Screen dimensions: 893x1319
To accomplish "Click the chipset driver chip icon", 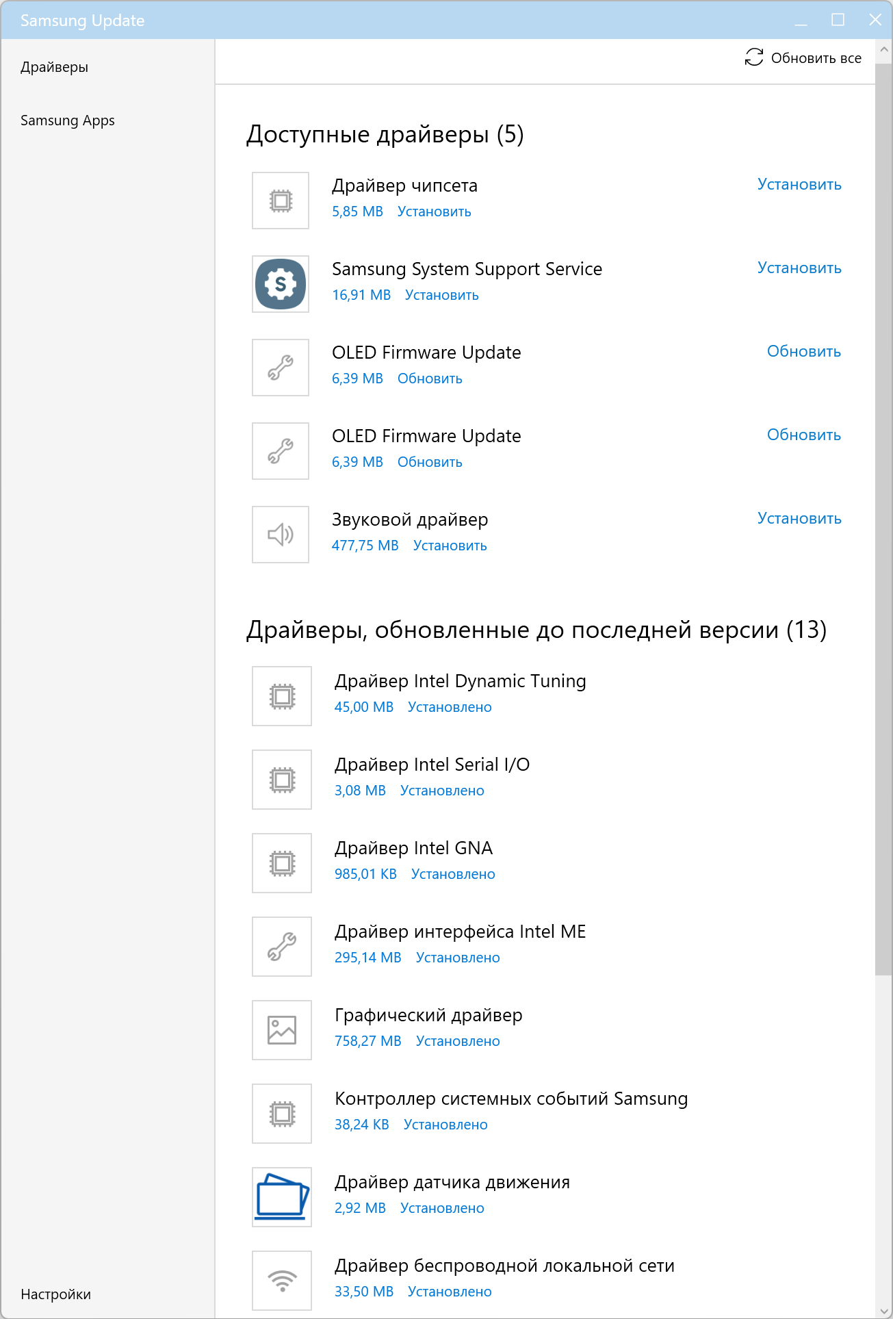I will 281,201.
